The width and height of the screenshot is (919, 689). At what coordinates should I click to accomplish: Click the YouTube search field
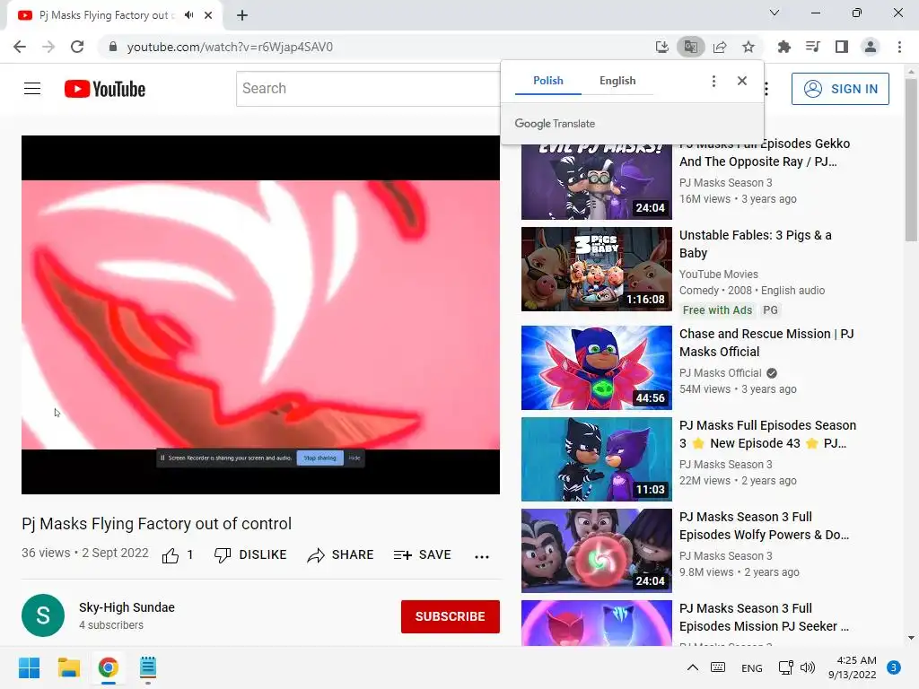(368, 89)
